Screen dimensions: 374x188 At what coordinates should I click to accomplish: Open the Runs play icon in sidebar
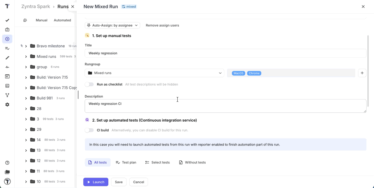[7, 39]
